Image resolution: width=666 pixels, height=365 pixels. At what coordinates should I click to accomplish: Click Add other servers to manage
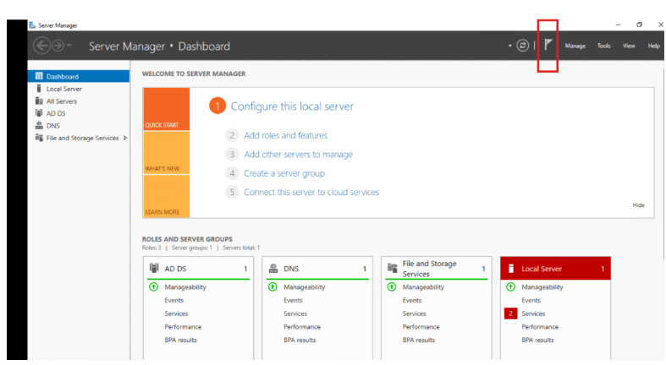298,155
